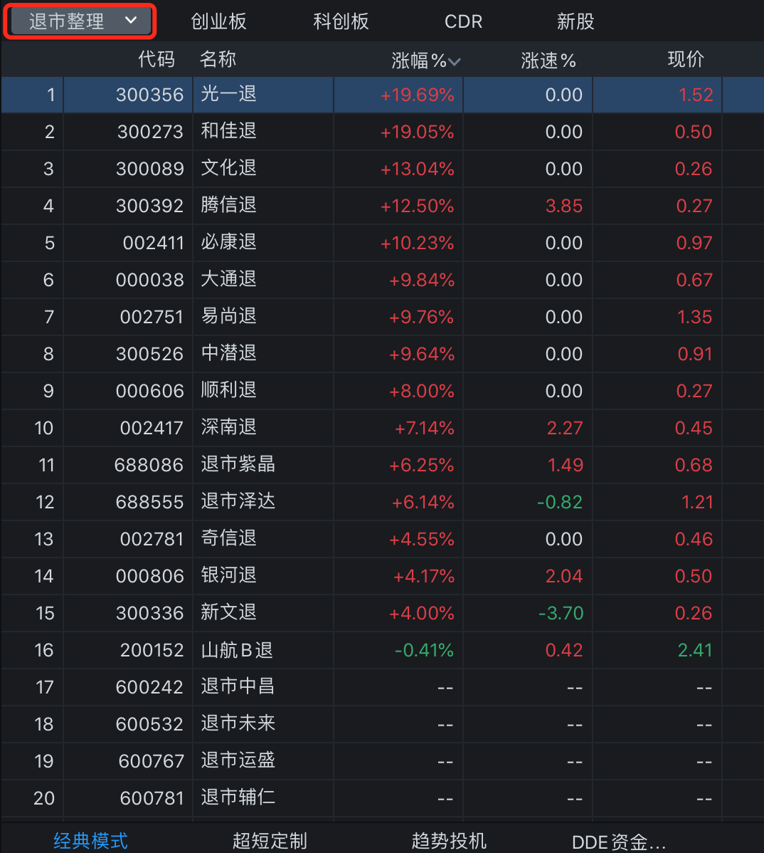This screenshot has width=764, height=853.
Task: Open the 趋势投机 view tab
Action: 449,841
